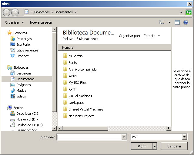
Task: Select the R-TT folder
Action: (69, 89)
